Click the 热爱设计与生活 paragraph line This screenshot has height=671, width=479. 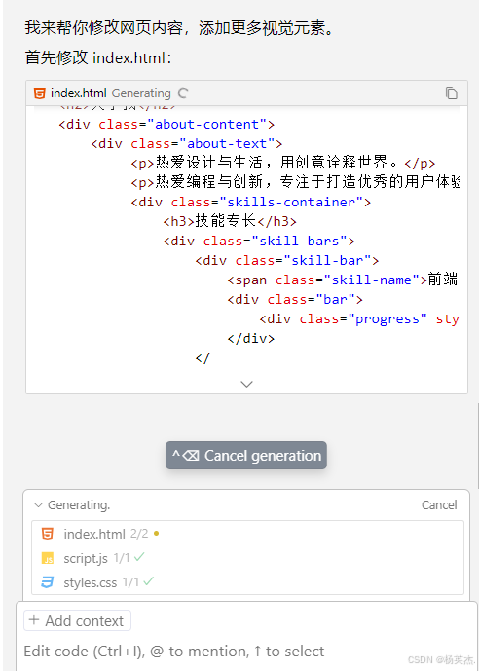tap(283, 163)
